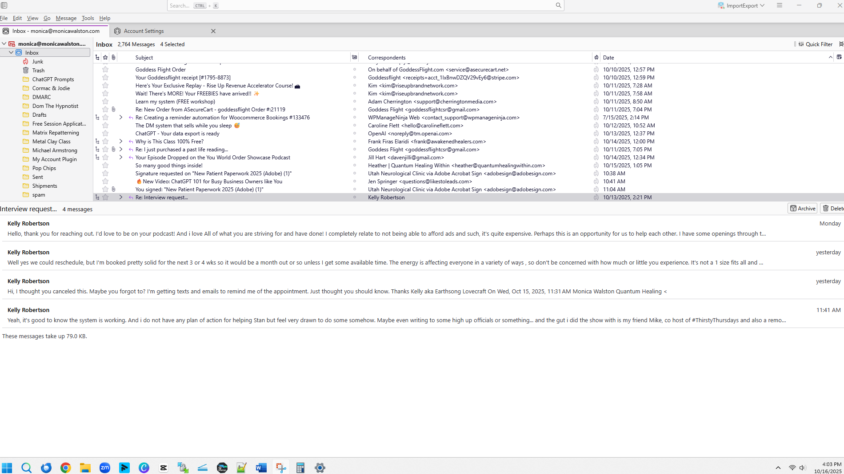Click the Quick Filter button
Screen dimensions: 844x474
pos(816,44)
